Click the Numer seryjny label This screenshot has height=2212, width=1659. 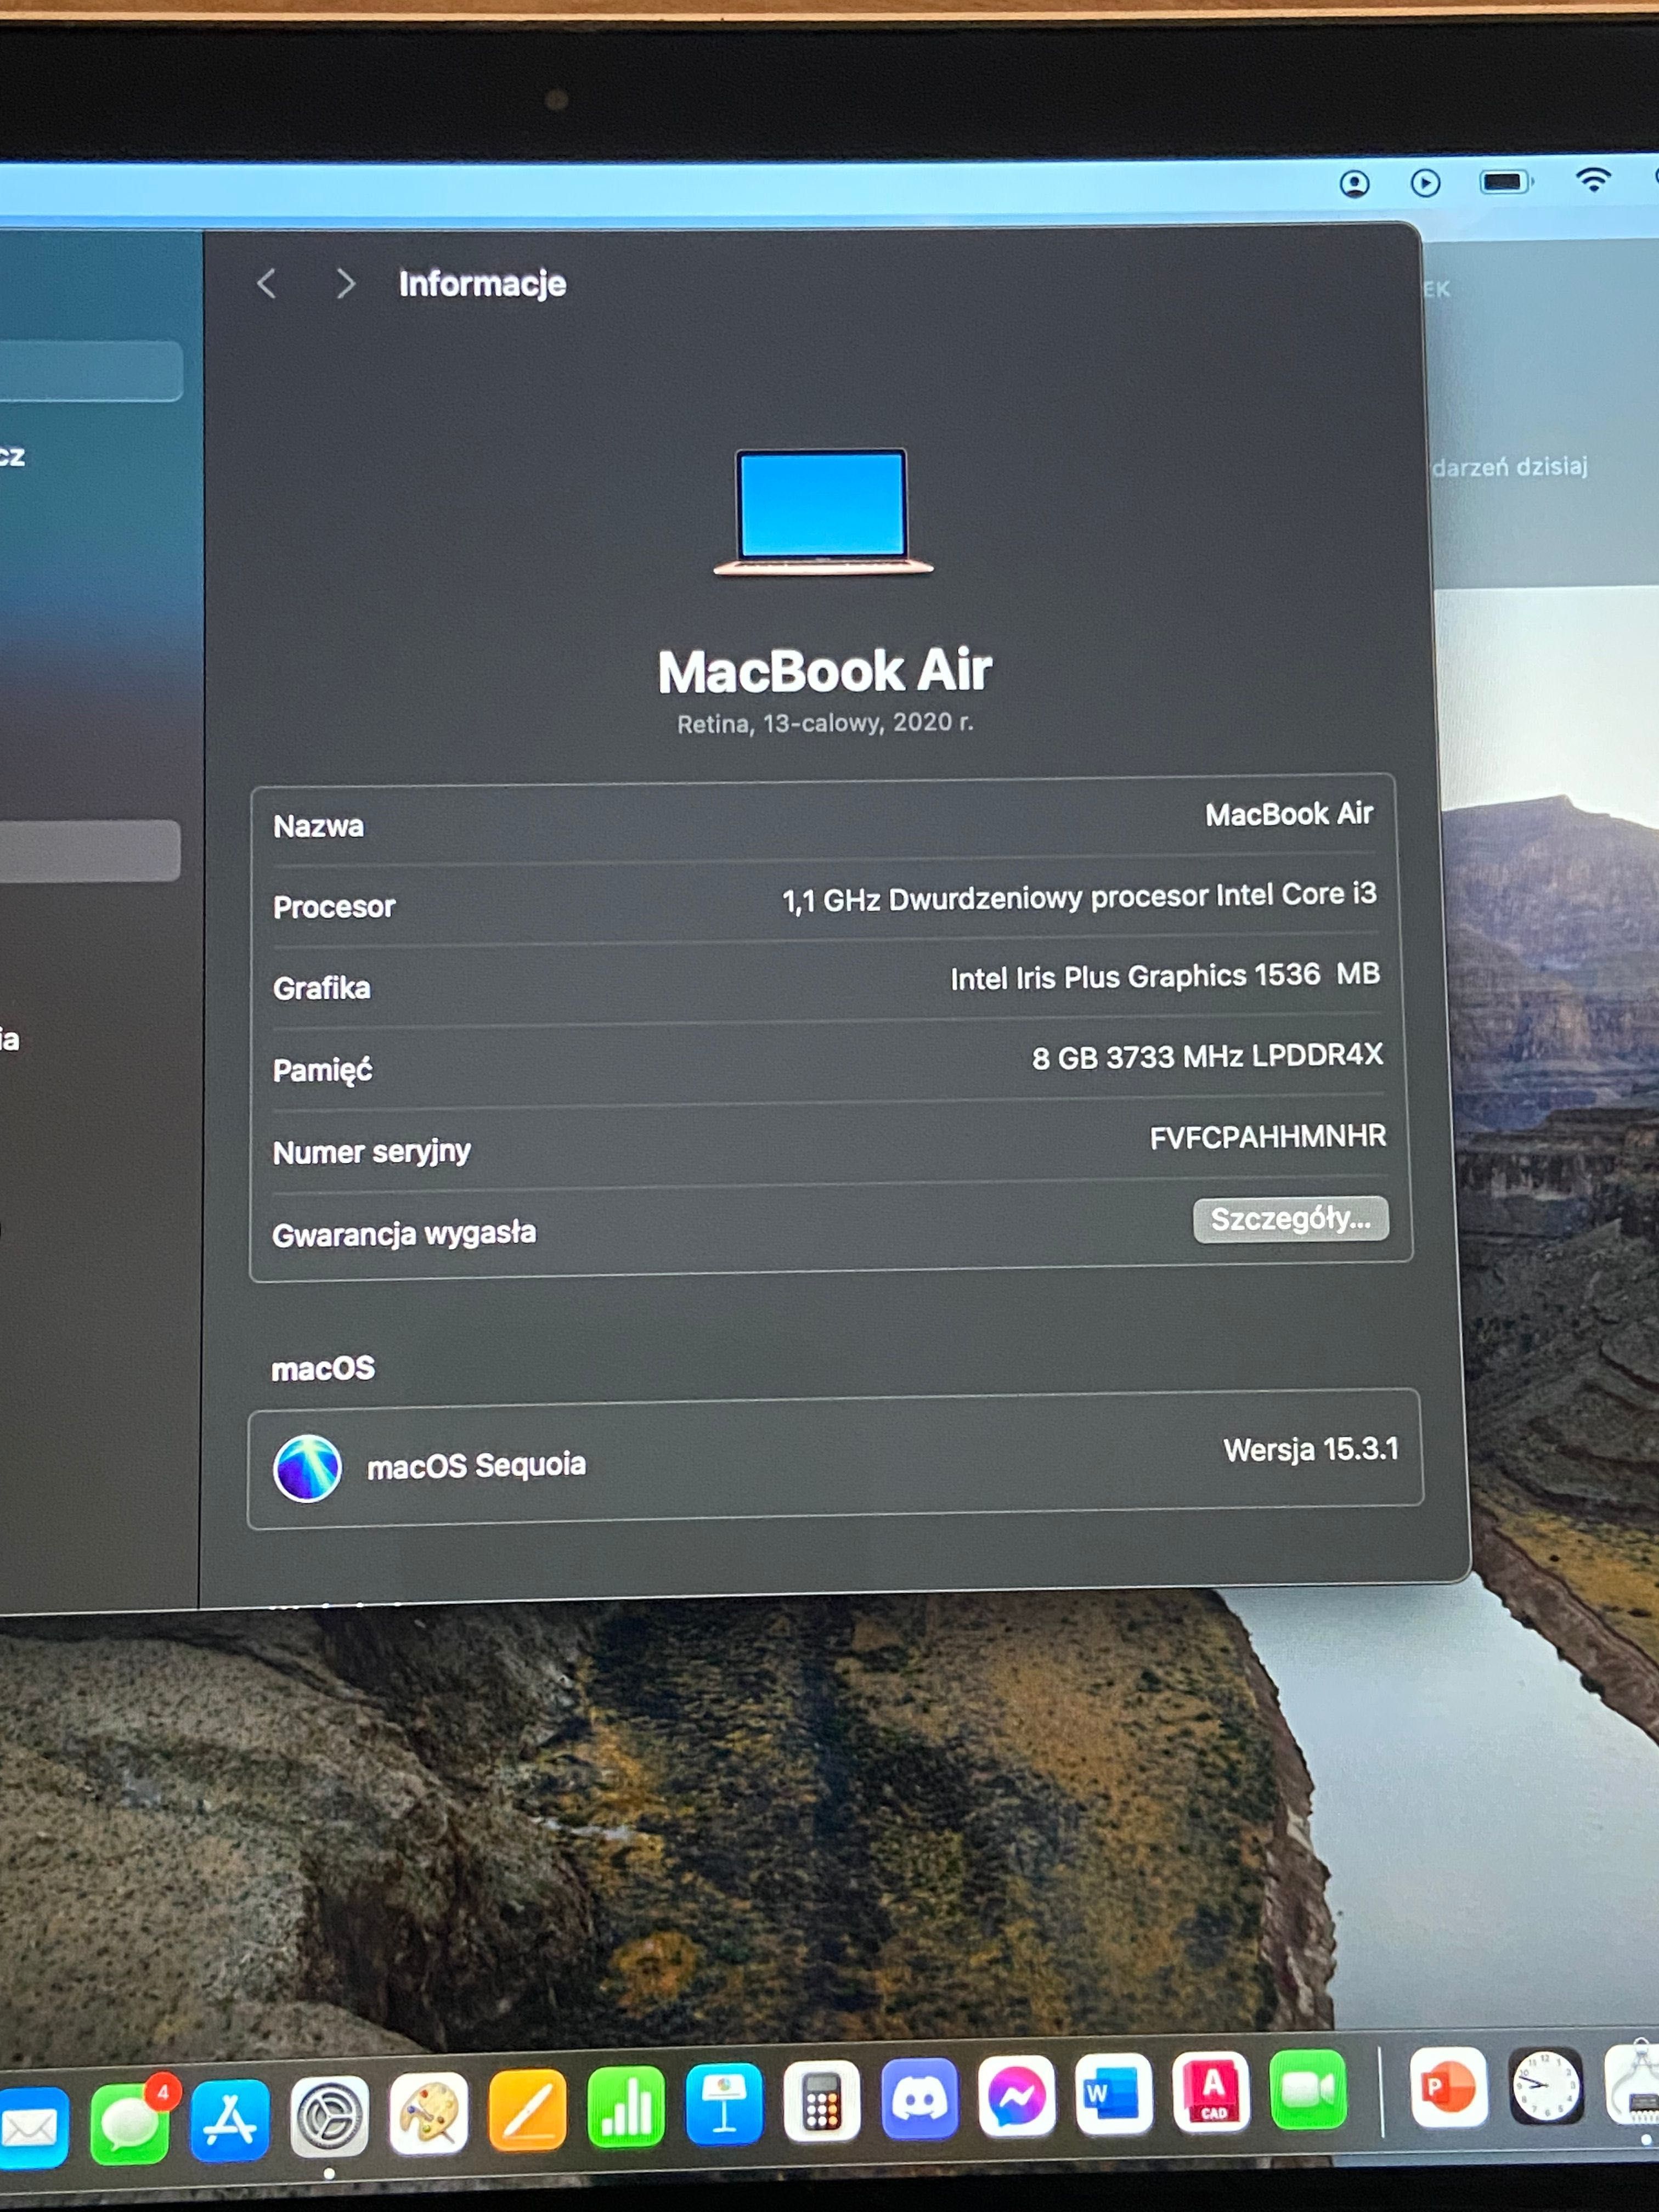pos(371,1152)
